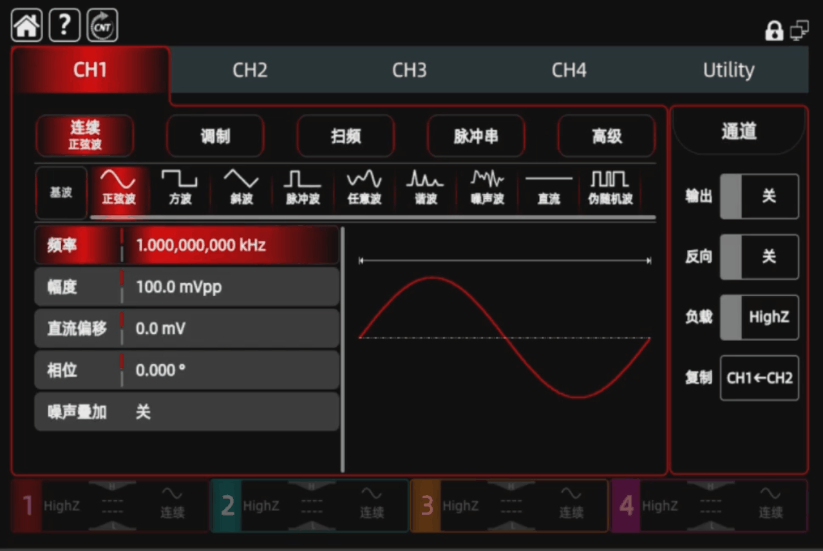Select the ramp wave (斜波) icon
The width and height of the screenshot is (823, 551).
coord(241,188)
